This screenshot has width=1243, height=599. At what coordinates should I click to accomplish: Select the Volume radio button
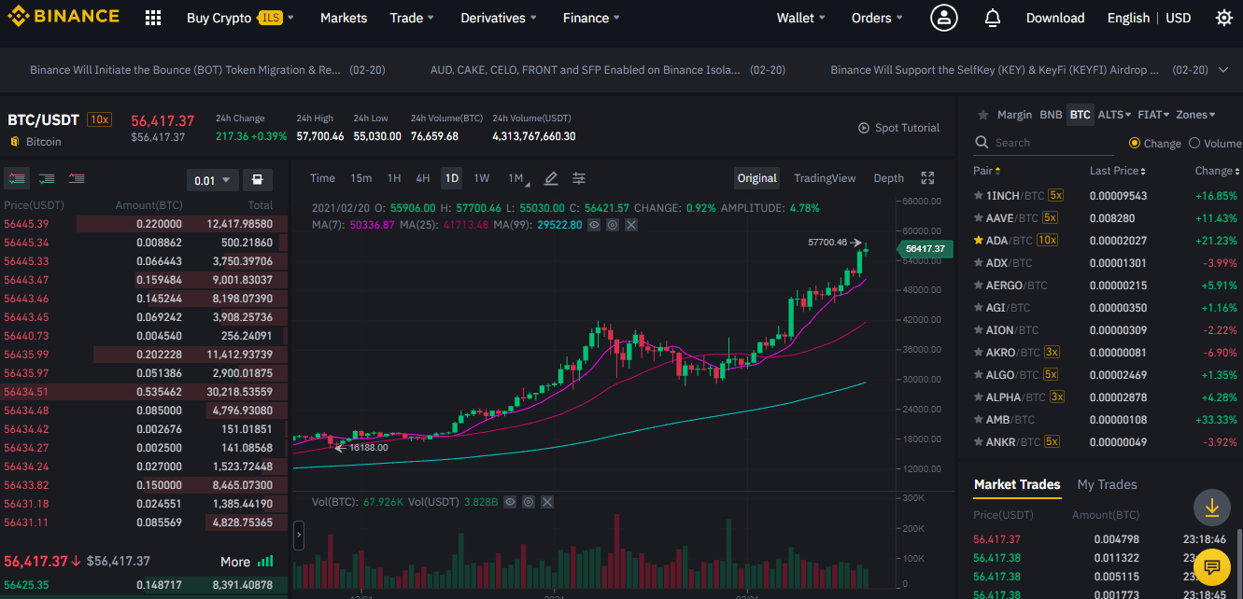1194,144
